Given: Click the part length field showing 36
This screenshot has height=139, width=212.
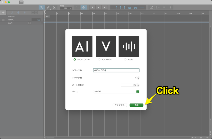Looking at the screenshot, I should tap(129, 85).
